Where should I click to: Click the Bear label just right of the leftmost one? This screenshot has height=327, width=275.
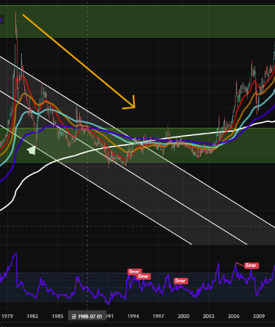[143, 277]
